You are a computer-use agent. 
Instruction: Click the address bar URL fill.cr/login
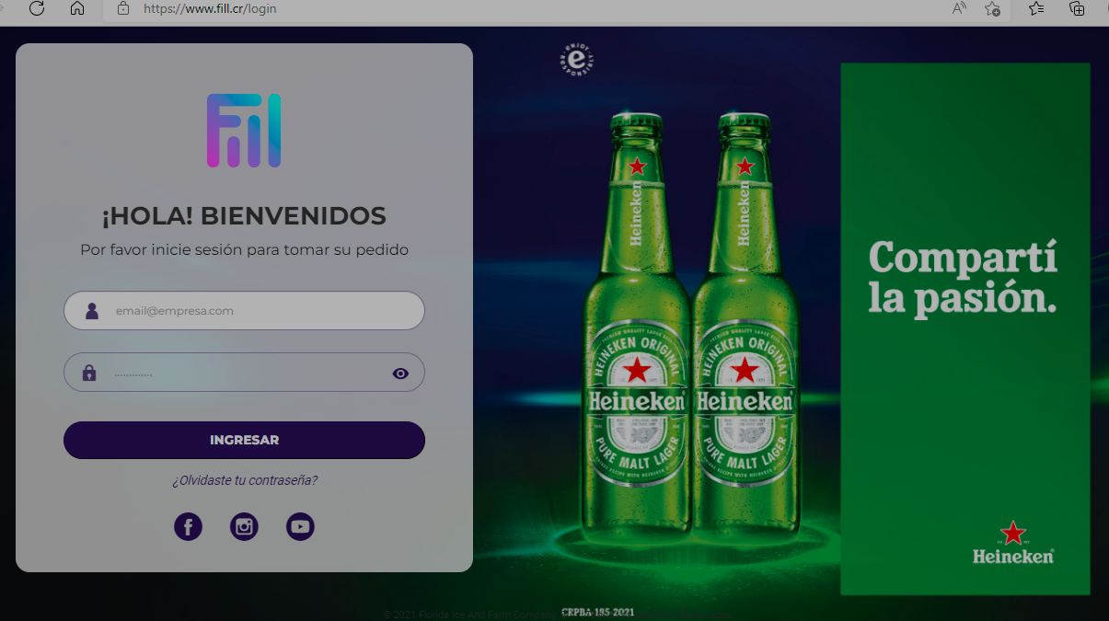tap(210, 8)
